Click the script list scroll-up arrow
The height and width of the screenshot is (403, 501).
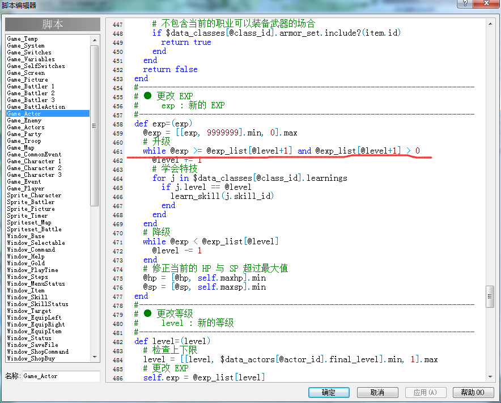[94, 40]
